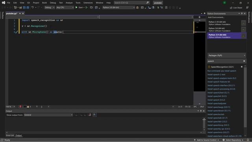Click the New Project icon
This screenshot has width=252, height=142.
coord(15,7)
